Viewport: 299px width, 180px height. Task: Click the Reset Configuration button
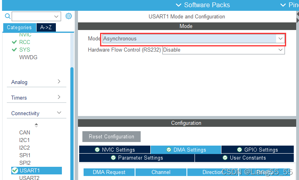[111, 136]
